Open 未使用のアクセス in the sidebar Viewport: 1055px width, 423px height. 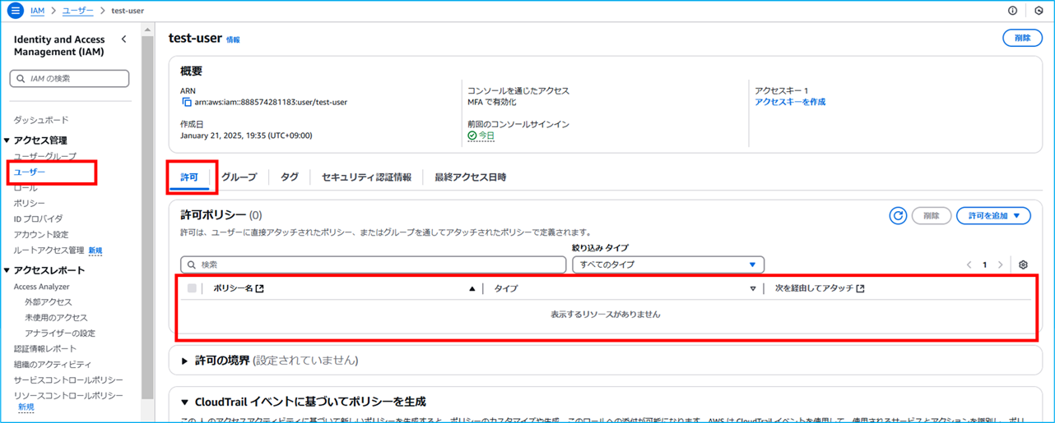56,318
